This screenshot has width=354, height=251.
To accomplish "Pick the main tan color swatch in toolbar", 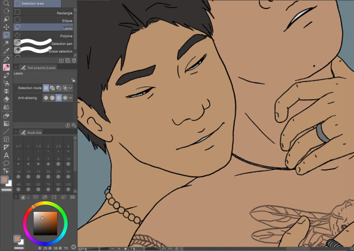I will tap(5, 180).
